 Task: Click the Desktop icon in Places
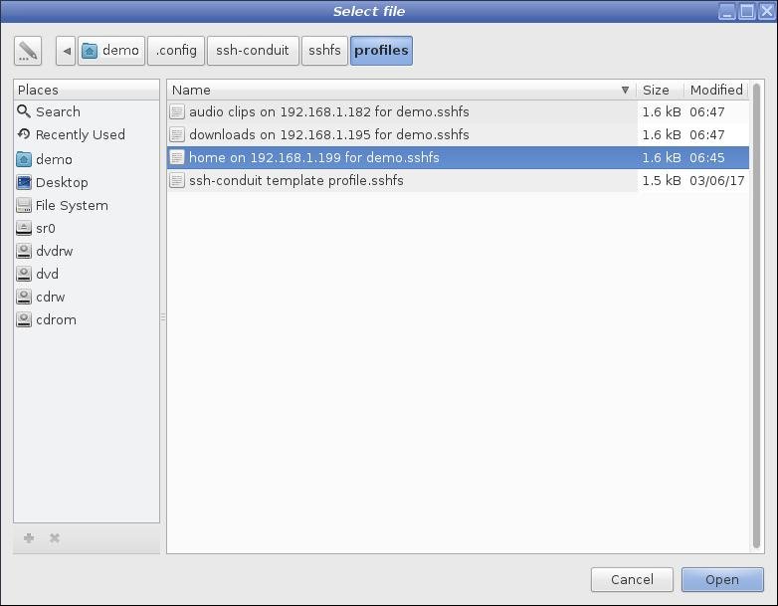click(x=23, y=182)
